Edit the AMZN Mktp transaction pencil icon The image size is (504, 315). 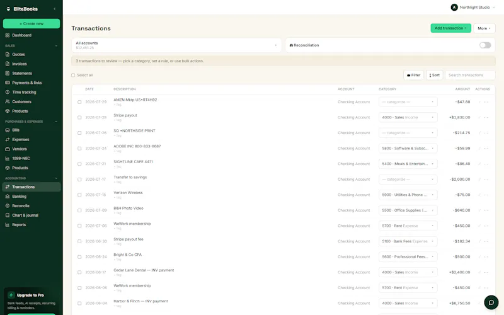click(479, 102)
